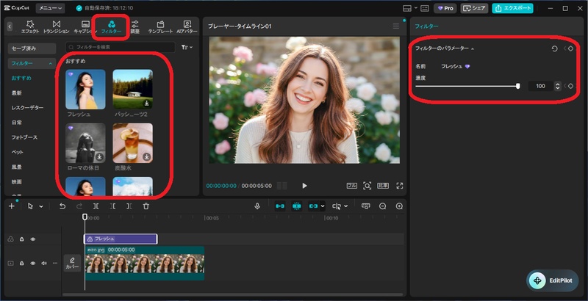The width and height of the screenshot is (588, 301).
Task: Hide the filter track with eye icon
Action: pyautogui.click(x=33, y=239)
